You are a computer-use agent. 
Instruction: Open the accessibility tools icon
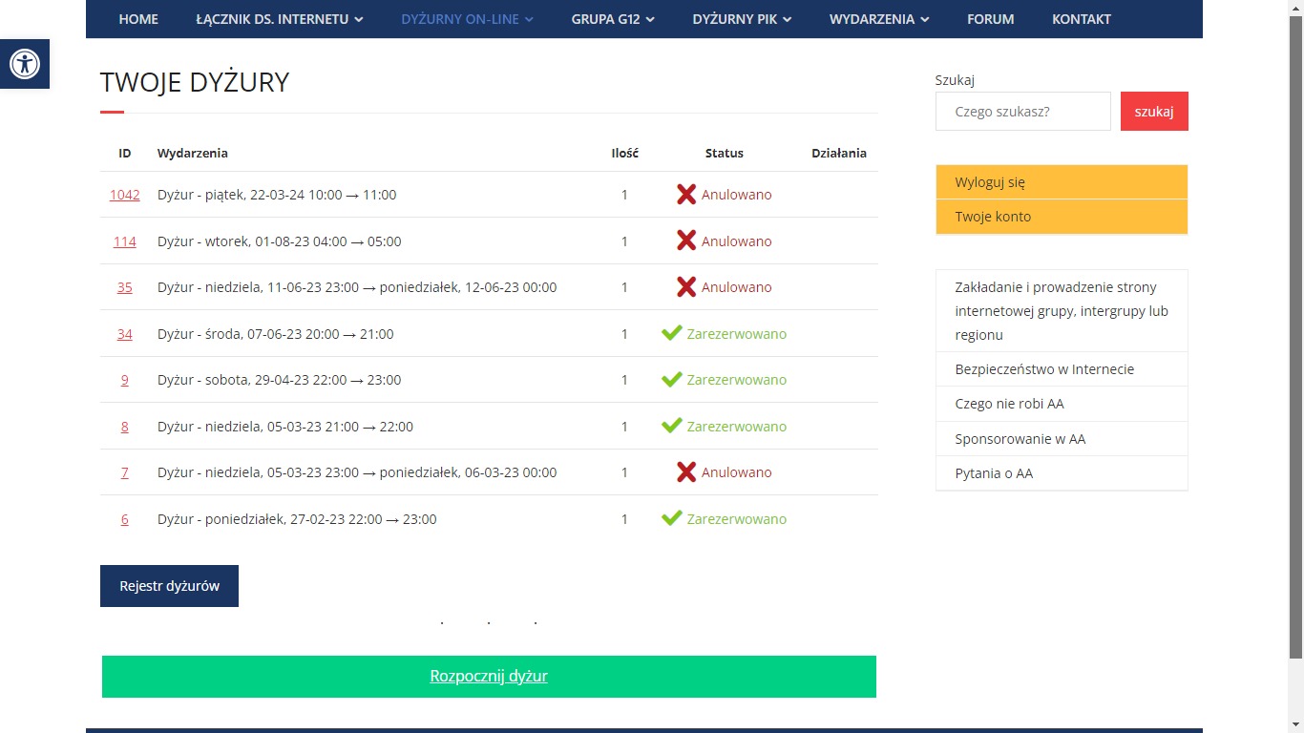tap(25, 64)
